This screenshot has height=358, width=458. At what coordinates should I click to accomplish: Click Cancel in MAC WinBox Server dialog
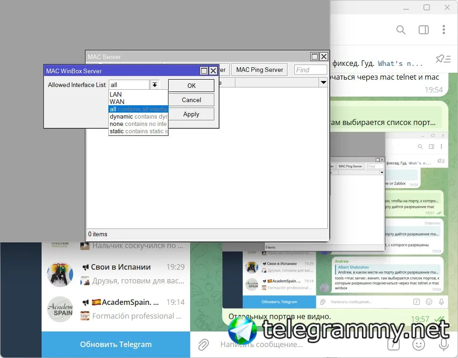[x=192, y=100]
